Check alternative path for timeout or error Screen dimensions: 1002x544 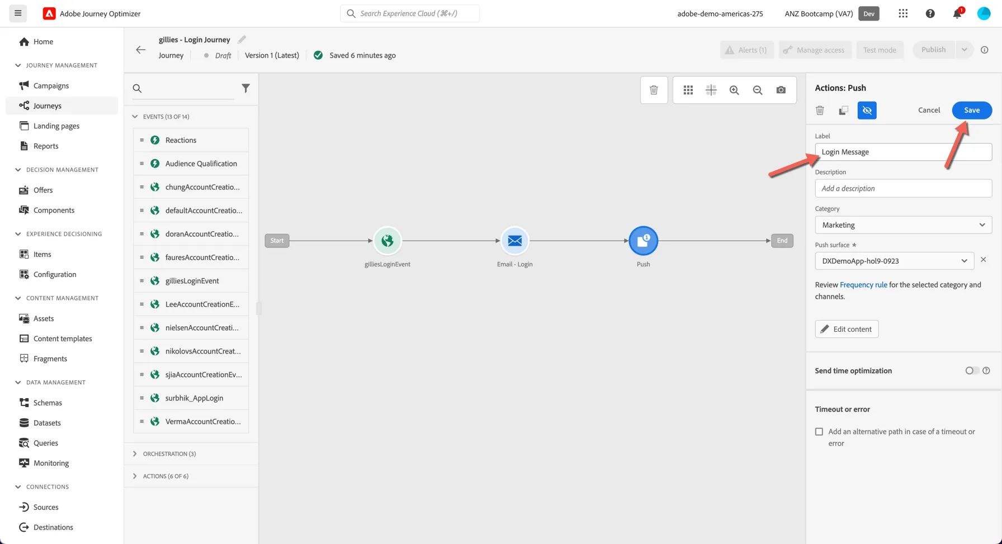coord(819,432)
